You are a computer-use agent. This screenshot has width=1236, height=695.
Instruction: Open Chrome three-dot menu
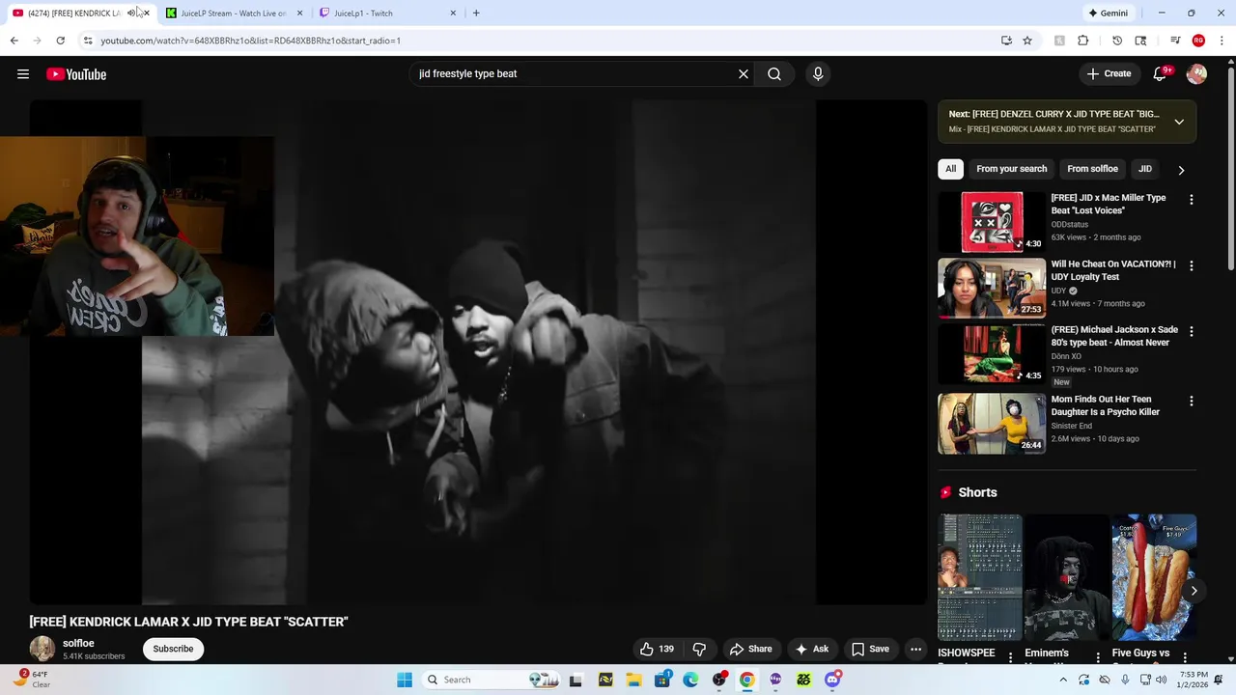pyautogui.click(x=1222, y=41)
